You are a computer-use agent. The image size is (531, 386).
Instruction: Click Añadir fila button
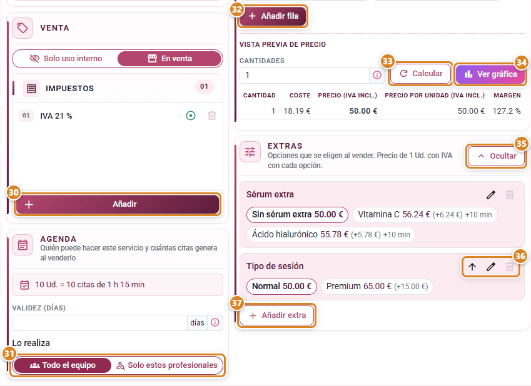pos(273,16)
